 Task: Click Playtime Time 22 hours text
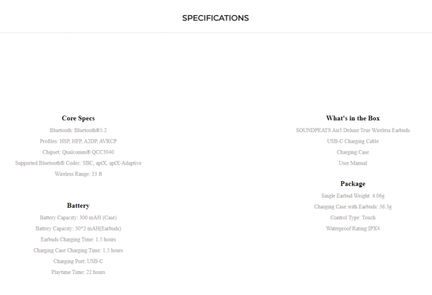tap(78, 272)
